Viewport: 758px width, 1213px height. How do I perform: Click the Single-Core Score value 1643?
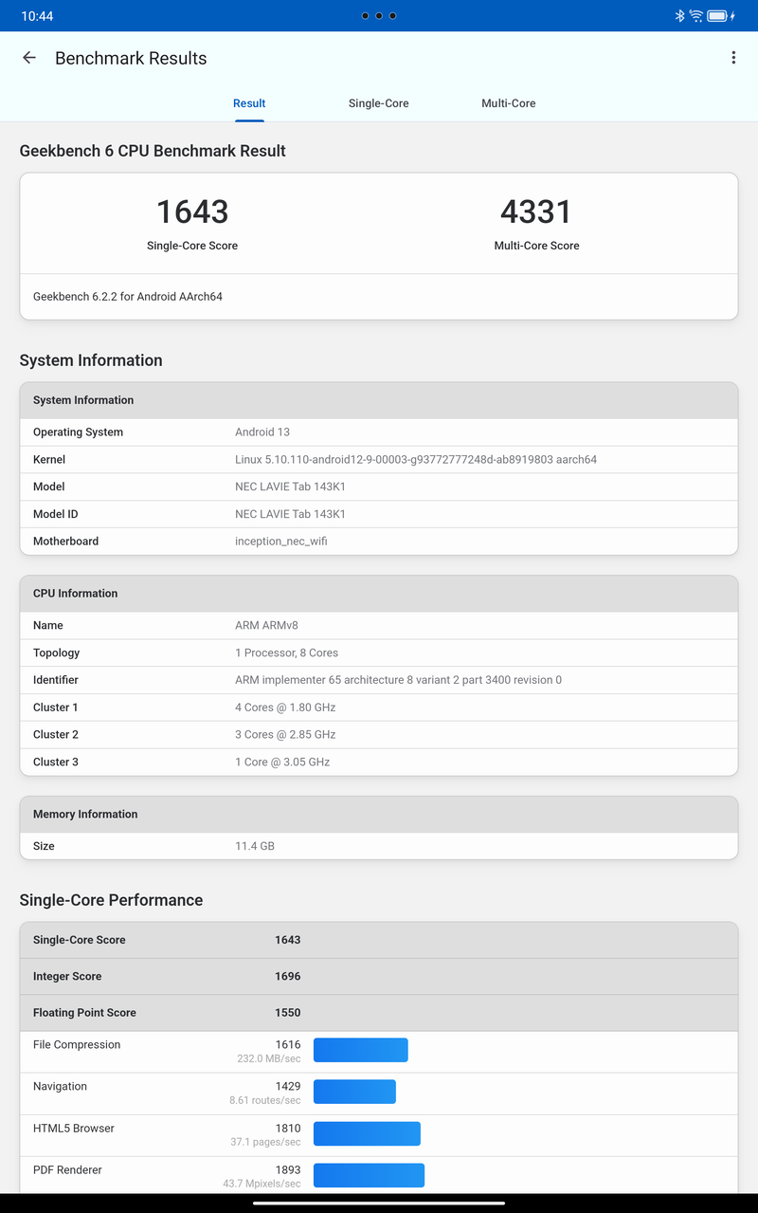tap(192, 212)
